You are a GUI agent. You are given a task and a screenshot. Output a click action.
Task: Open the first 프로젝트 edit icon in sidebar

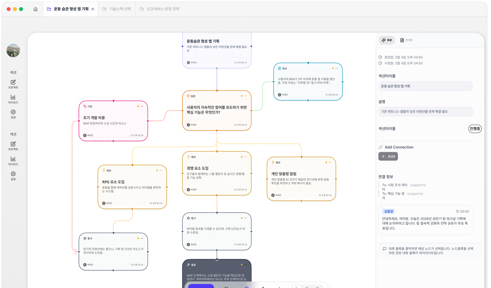13,82
